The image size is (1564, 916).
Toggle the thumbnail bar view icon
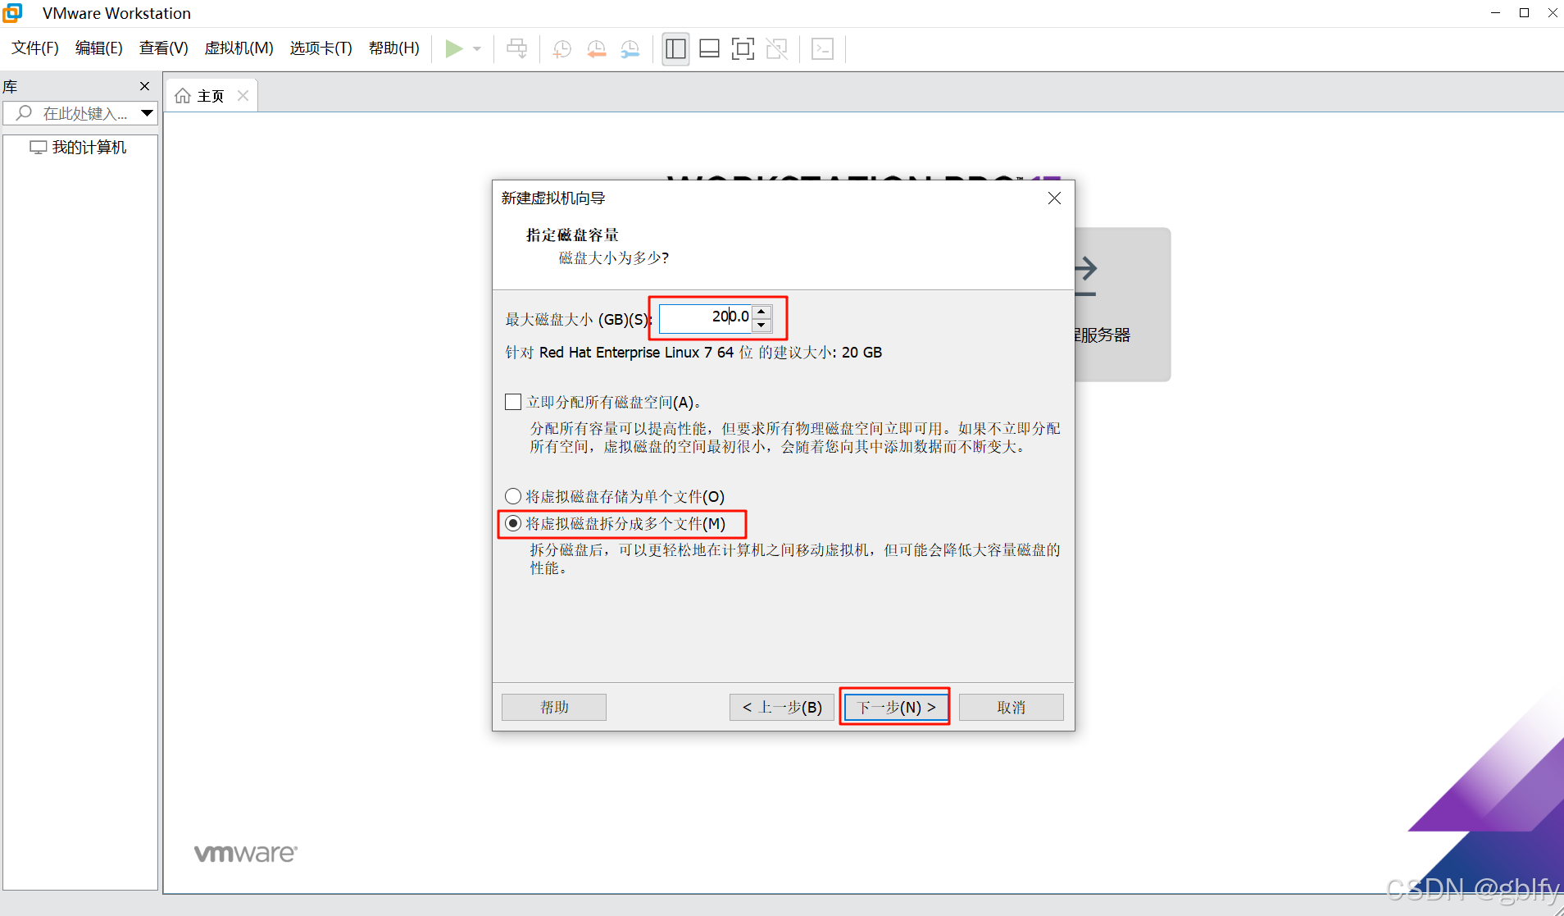[x=709, y=48]
